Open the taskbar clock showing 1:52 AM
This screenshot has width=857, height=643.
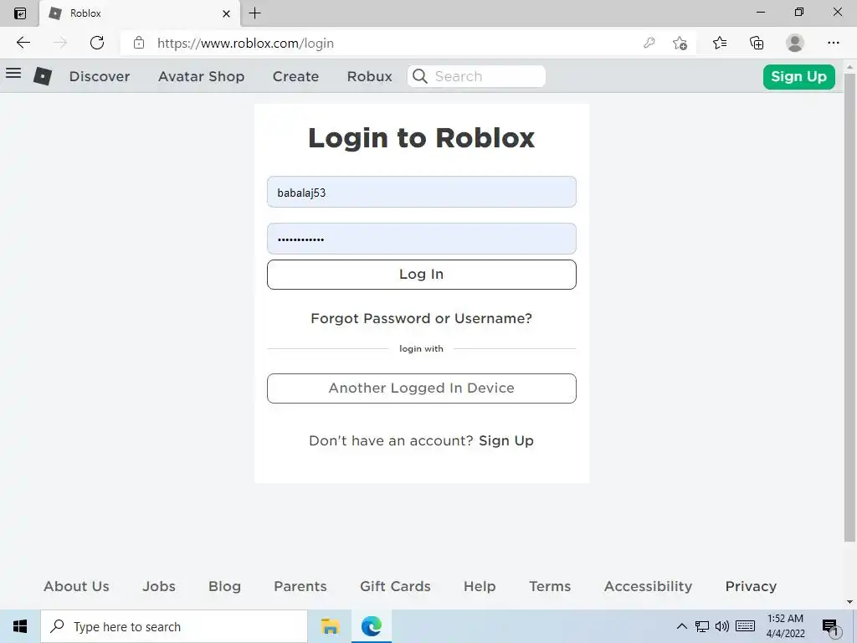(785, 626)
